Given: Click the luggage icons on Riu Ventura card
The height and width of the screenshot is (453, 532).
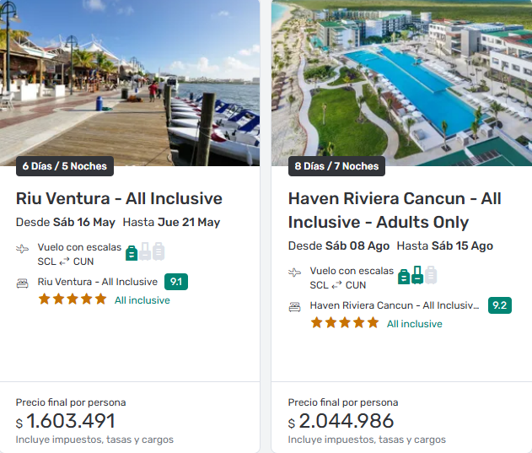Looking at the screenshot, I should click(145, 251).
